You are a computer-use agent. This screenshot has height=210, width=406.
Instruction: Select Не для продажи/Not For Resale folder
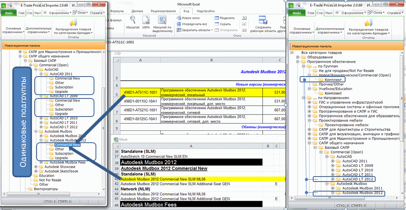coord(346,71)
